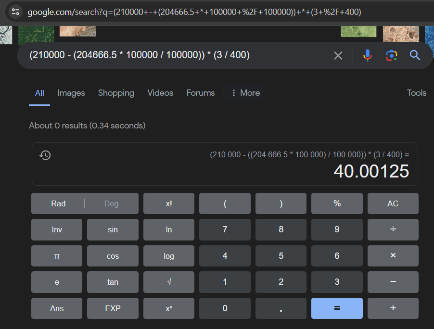Click the power xʸ key
This screenshot has width=434, height=329.
(x=169, y=308)
